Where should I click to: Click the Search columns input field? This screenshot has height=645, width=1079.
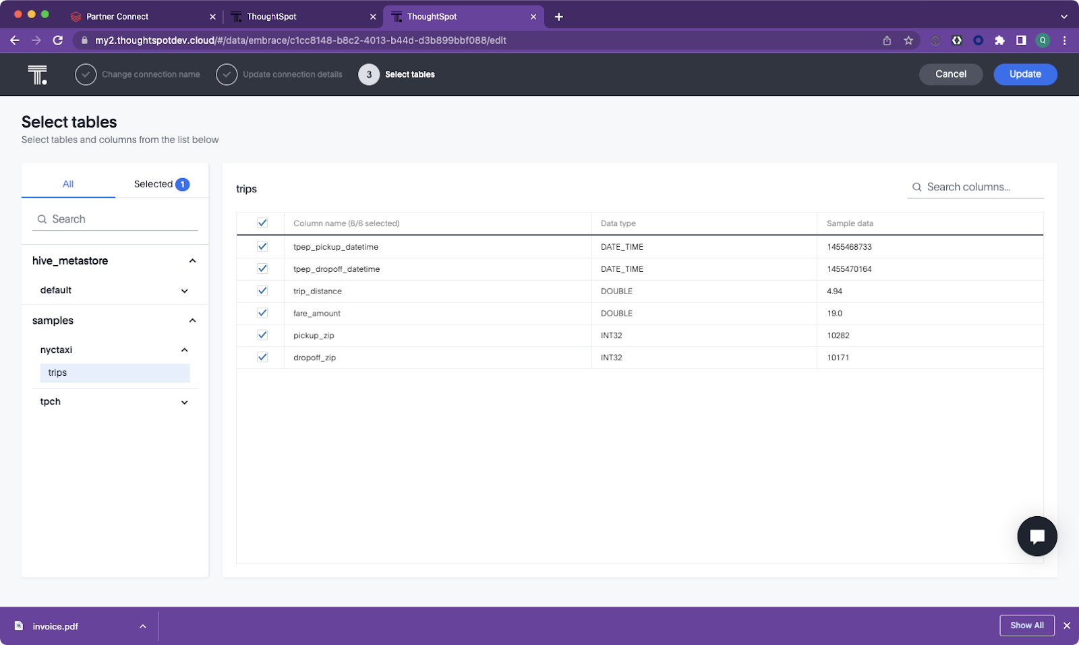tap(981, 187)
